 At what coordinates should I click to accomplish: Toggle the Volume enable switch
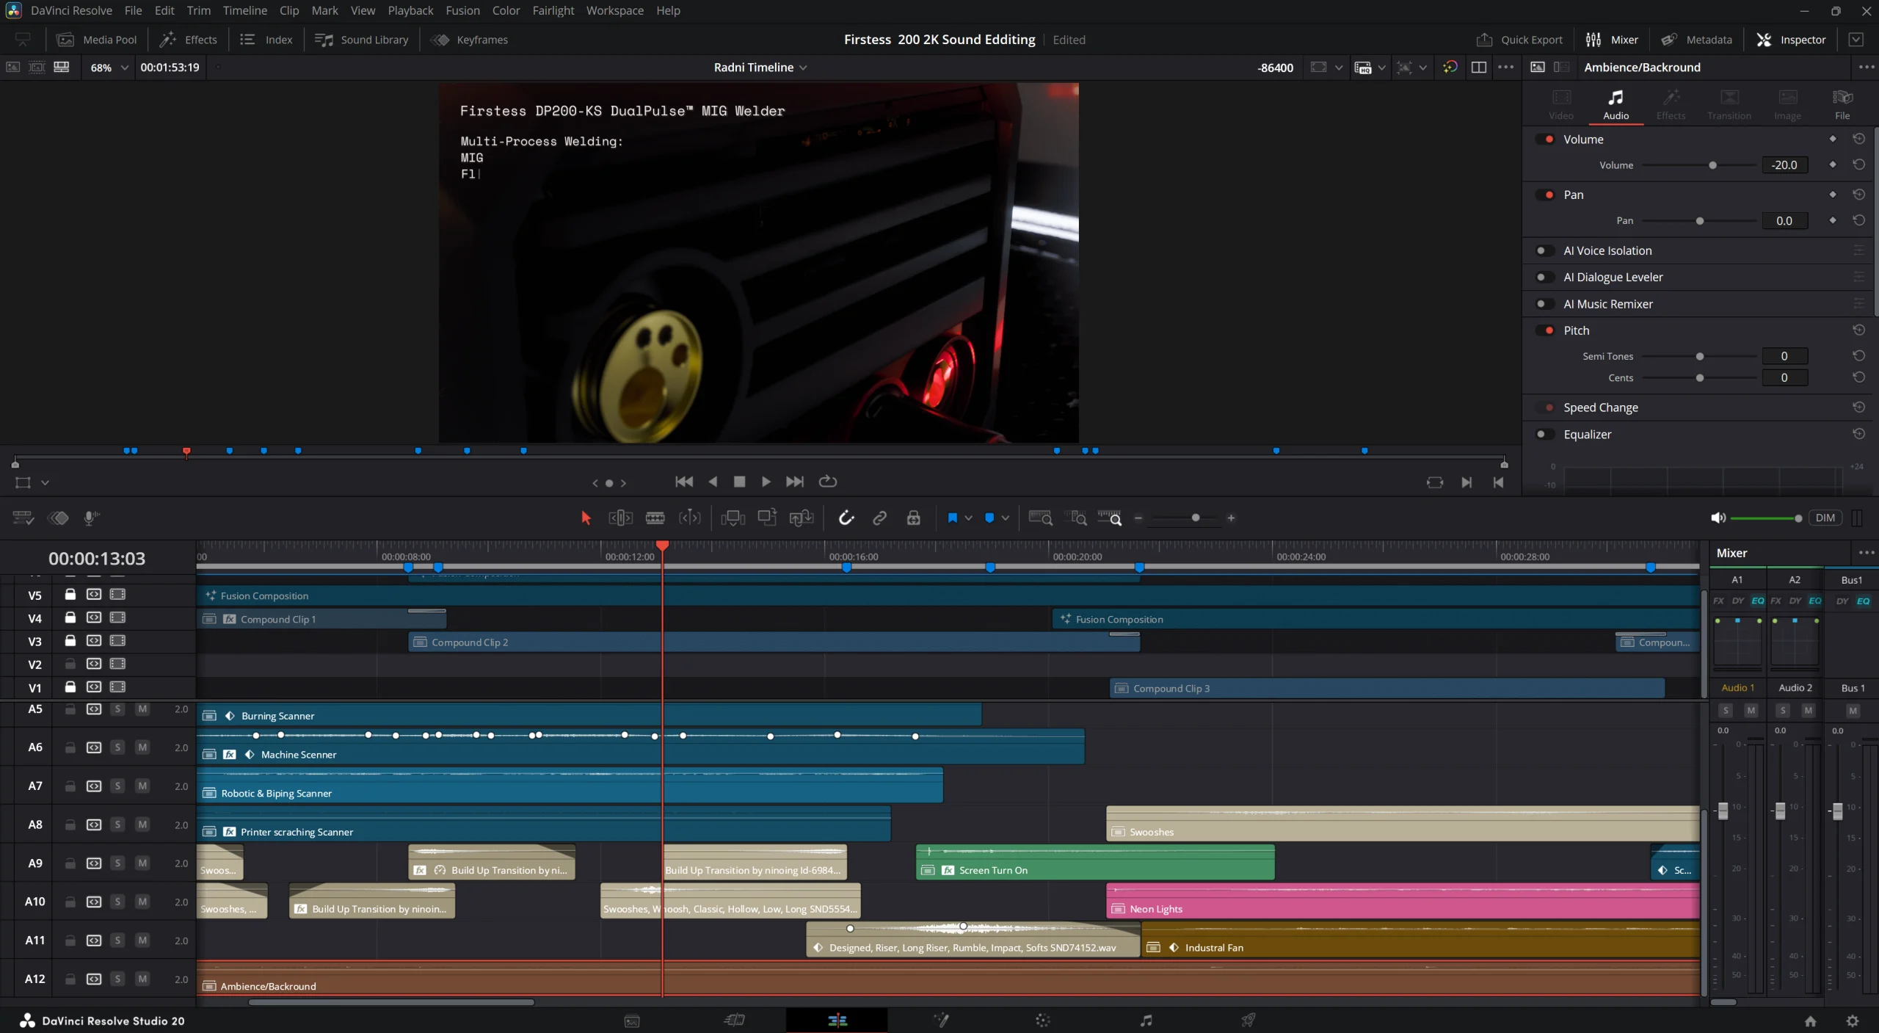coord(1545,139)
